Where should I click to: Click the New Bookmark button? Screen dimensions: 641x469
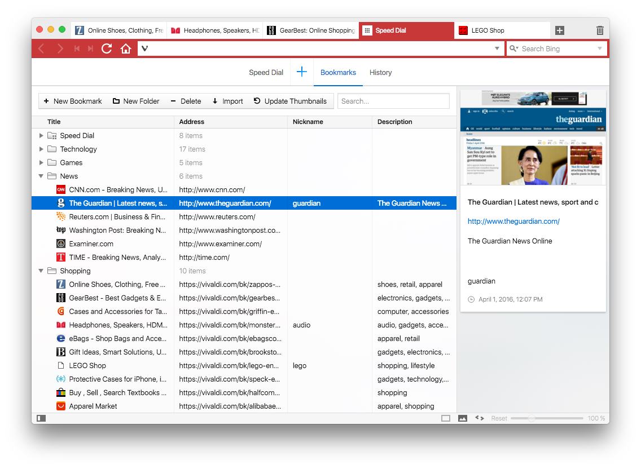(73, 101)
